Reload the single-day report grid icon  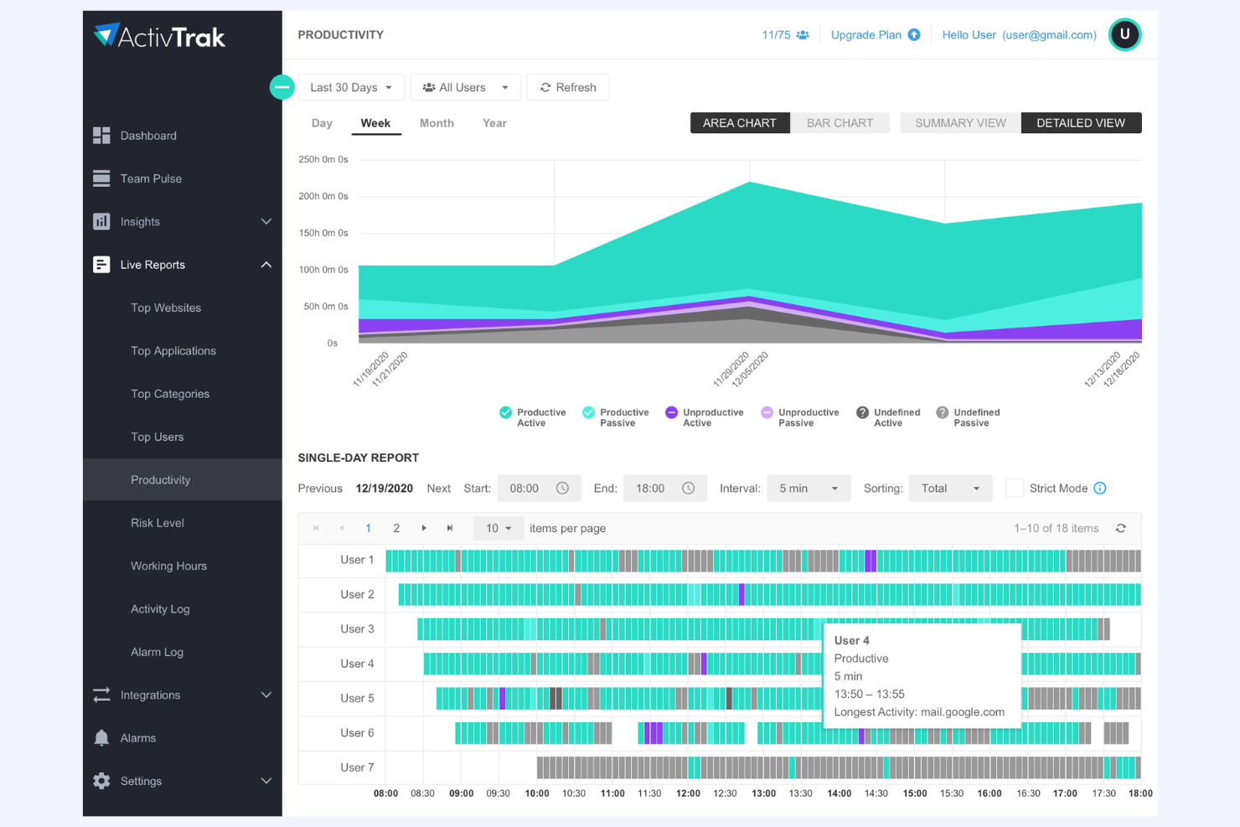click(x=1121, y=528)
